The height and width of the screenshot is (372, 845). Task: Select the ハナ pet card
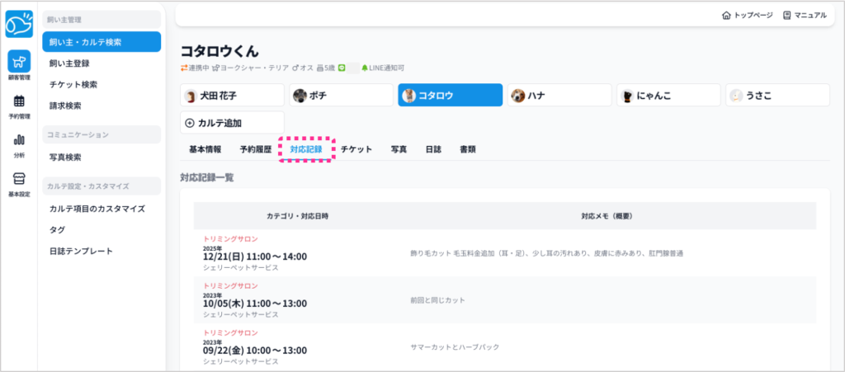pyautogui.click(x=559, y=96)
